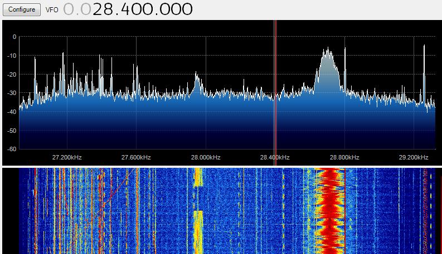Tune to the sharp spike just past 28.800
This screenshot has height=254, width=442.
345,69
